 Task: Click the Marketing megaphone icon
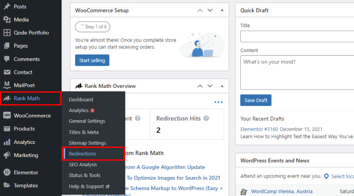click(x=7, y=155)
